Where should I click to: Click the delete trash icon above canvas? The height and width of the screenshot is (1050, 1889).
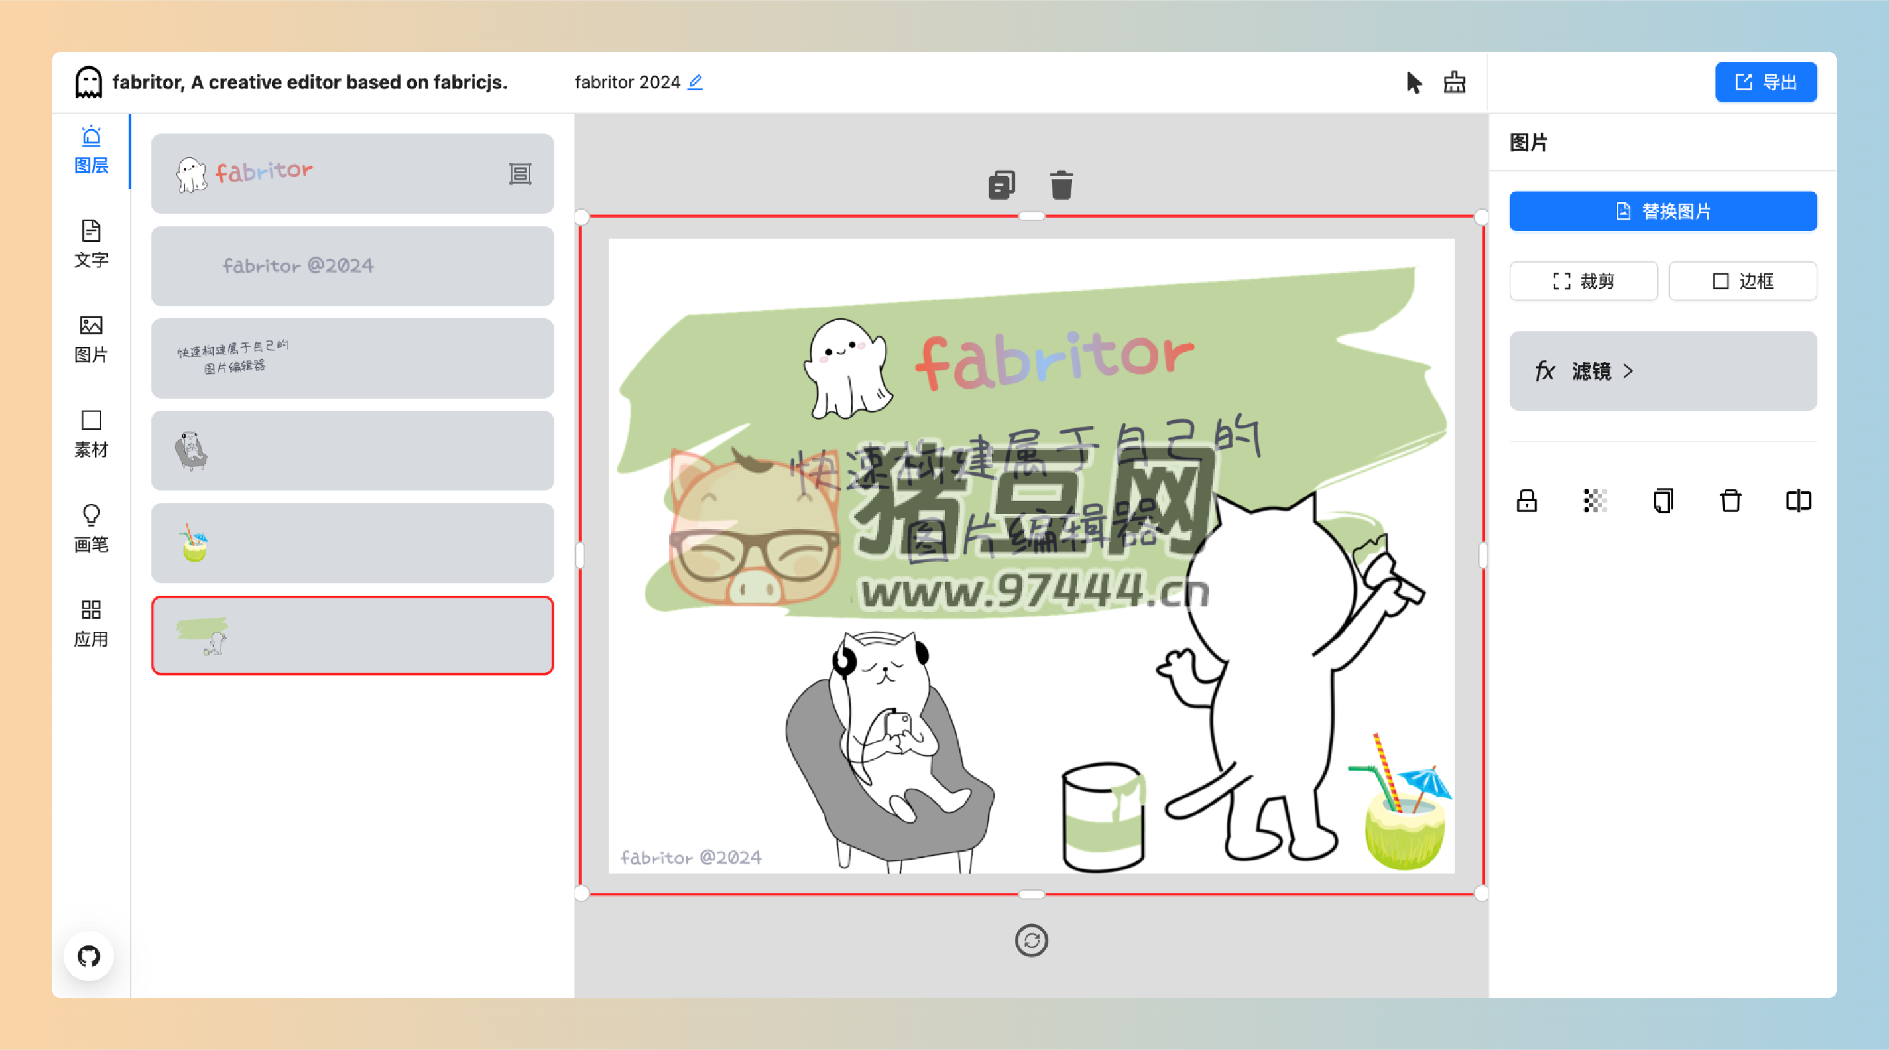coord(1061,185)
